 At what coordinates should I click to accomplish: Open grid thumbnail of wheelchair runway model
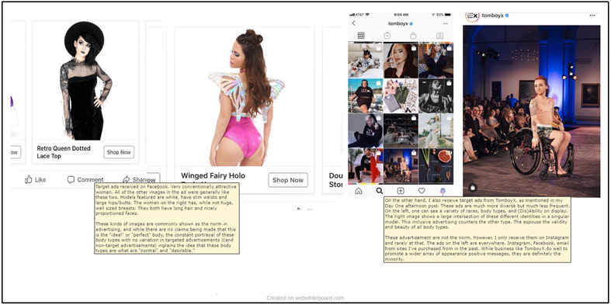pyautogui.click(x=401, y=165)
